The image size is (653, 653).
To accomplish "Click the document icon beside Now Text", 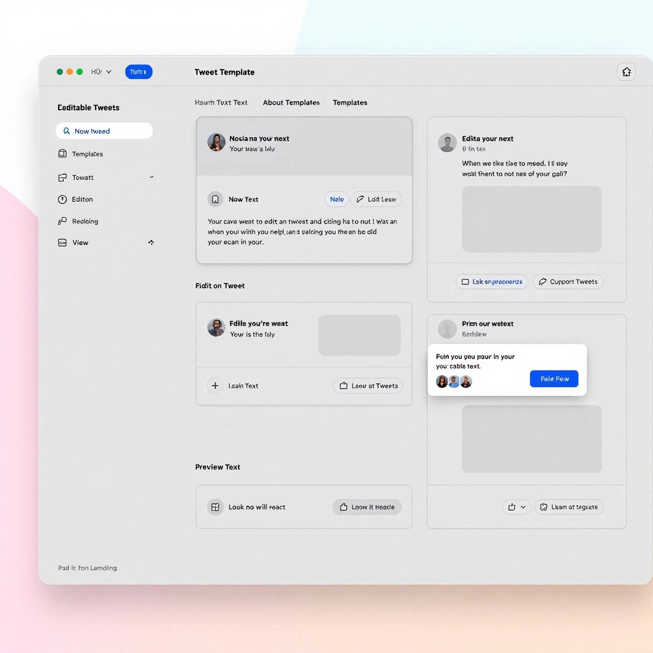I will coord(215,199).
